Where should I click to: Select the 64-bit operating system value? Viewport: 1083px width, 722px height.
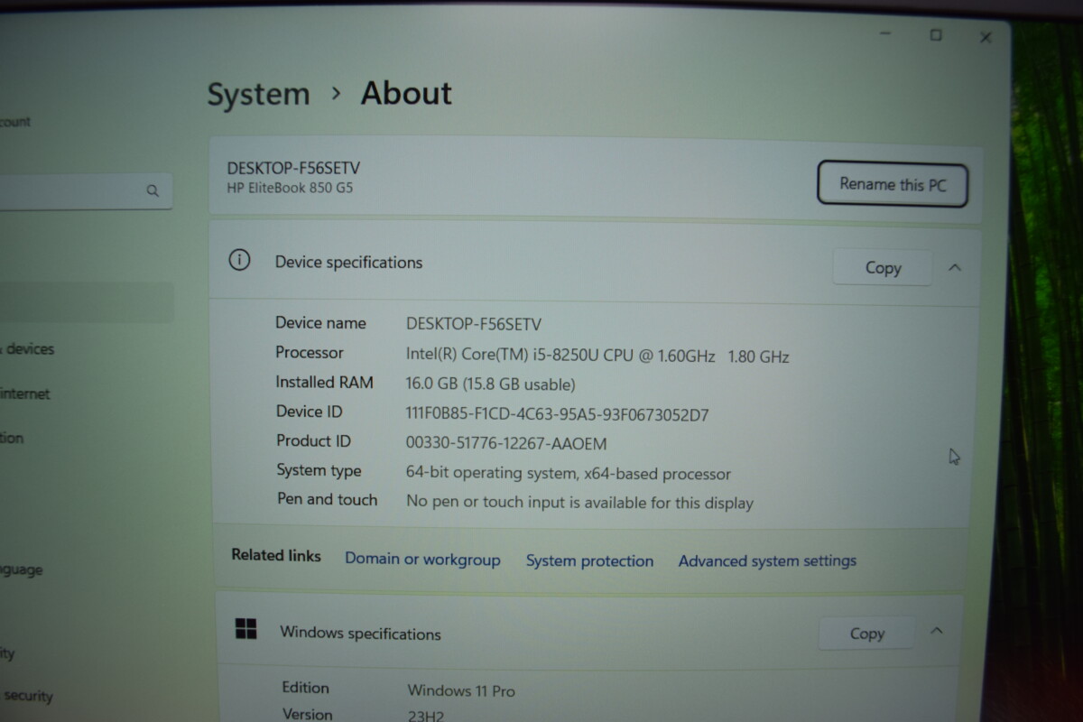tap(569, 473)
